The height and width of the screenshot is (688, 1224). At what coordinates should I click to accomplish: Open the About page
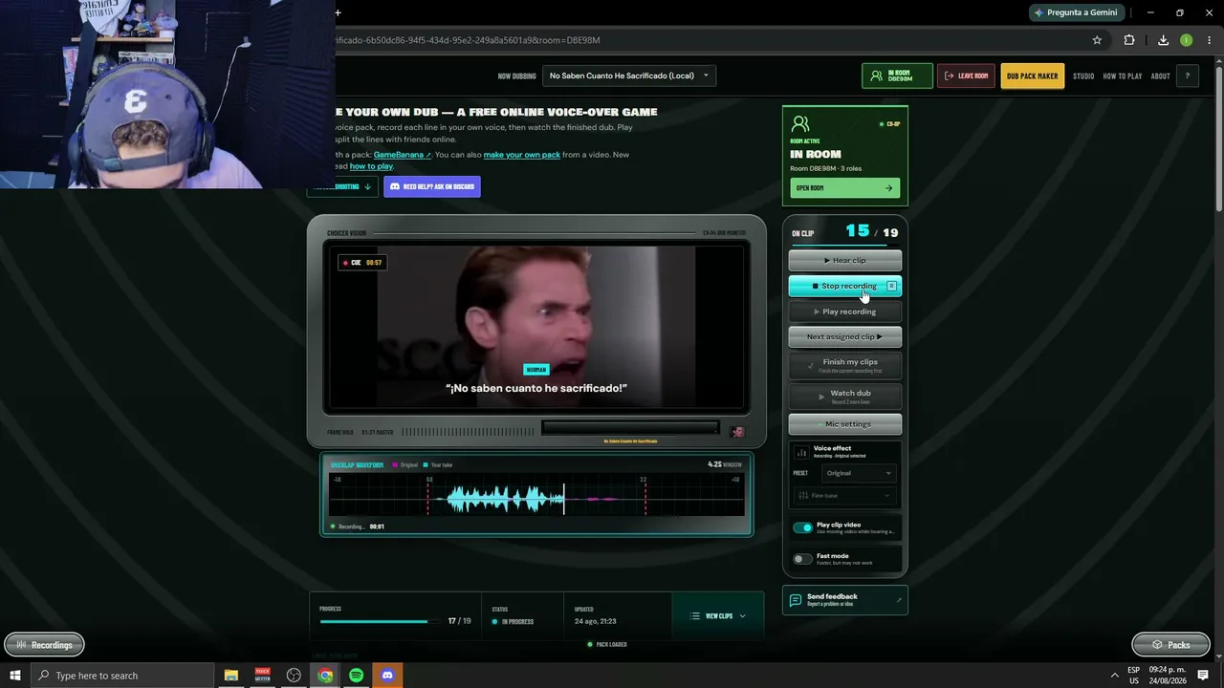point(1160,76)
